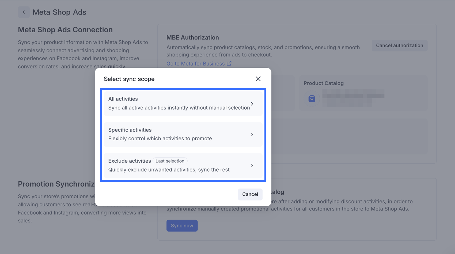Click 'Sync all active activities instantly' description
455x254 pixels.
(179, 108)
